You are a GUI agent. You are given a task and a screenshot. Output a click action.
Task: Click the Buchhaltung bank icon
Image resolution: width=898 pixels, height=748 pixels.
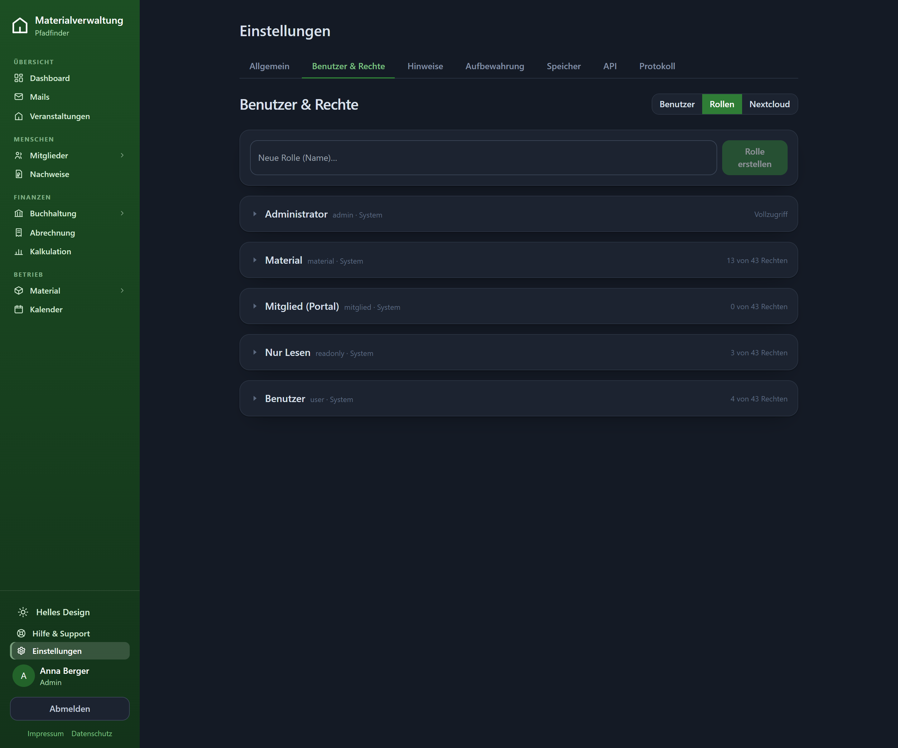19,213
